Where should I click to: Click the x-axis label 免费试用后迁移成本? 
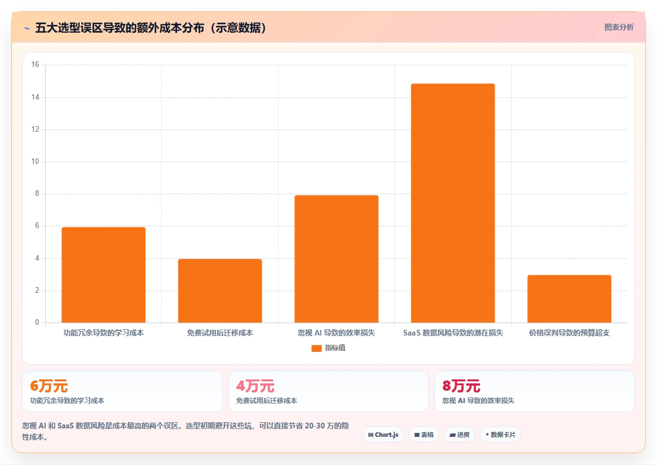tap(220, 333)
